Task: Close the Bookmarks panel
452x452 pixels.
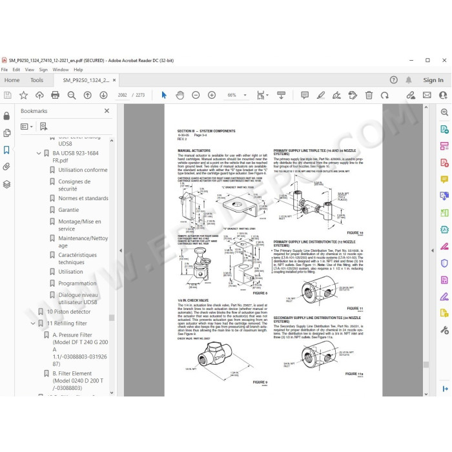Action: tap(107, 110)
